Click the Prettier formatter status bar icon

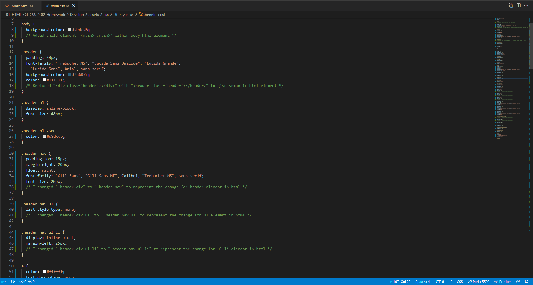click(x=503, y=282)
